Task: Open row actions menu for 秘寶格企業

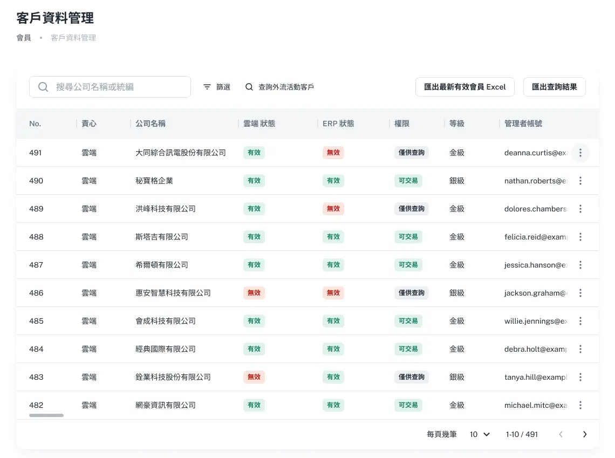Action: pos(580,181)
